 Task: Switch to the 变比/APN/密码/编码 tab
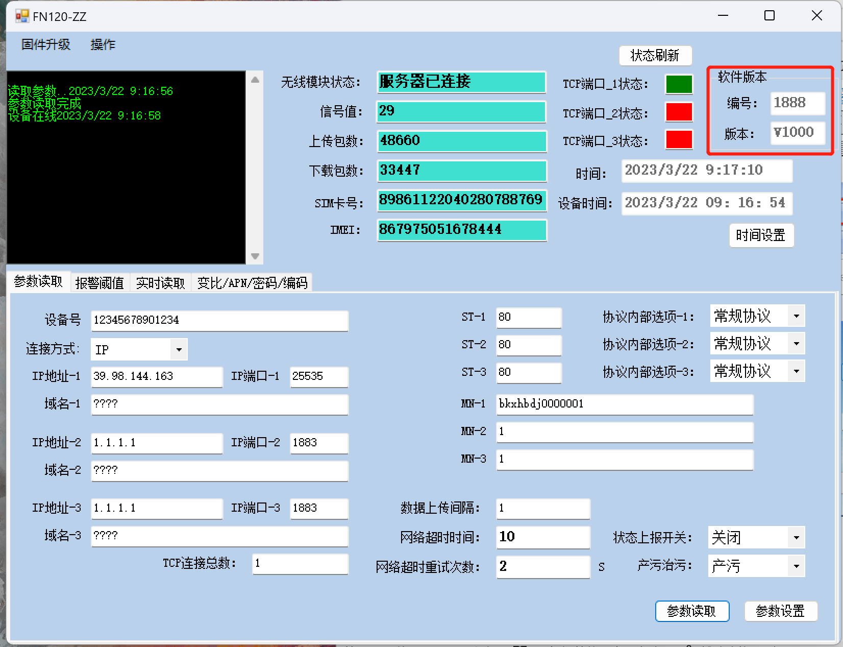(252, 283)
